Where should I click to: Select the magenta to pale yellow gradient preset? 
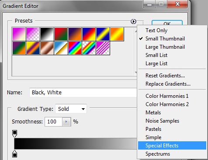click(19, 34)
